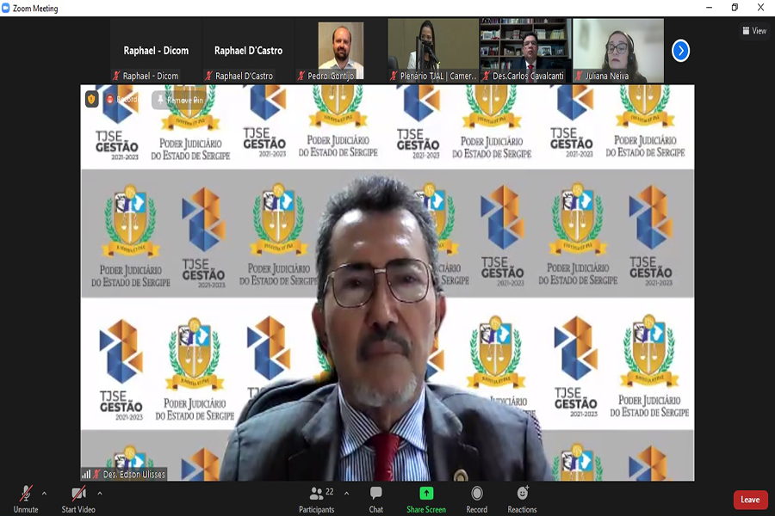The image size is (775, 516).
Task: Show next participants with the blue arrow
Action: [x=680, y=51]
